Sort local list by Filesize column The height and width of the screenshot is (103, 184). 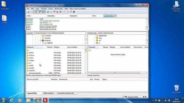[50, 47]
